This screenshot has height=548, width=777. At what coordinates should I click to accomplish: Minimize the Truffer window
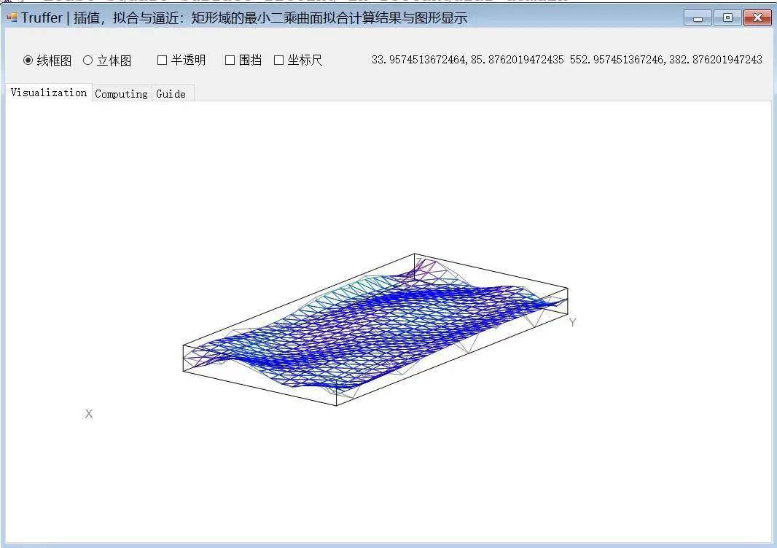[698, 18]
